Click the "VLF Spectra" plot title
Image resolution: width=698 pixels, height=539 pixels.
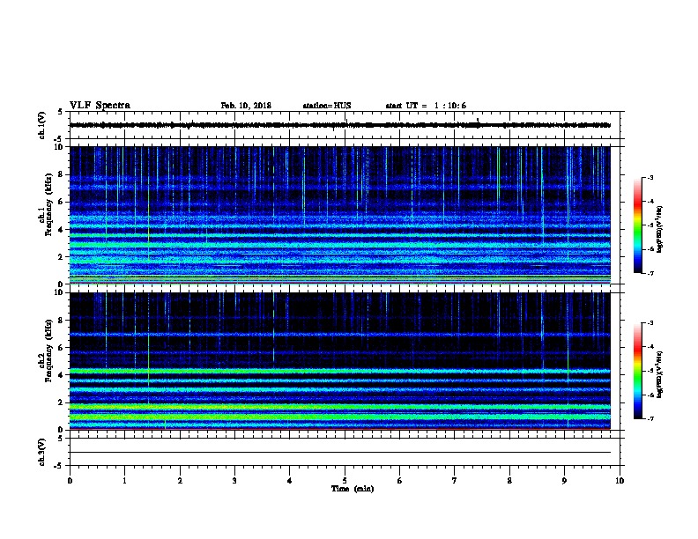pyautogui.click(x=100, y=106)
